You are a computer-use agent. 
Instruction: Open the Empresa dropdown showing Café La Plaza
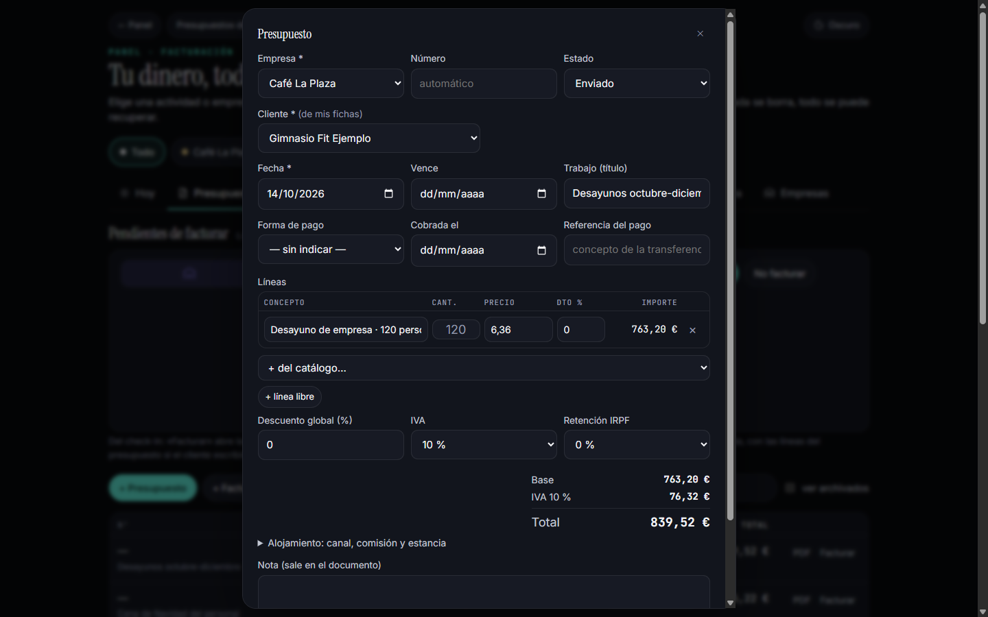331,84
